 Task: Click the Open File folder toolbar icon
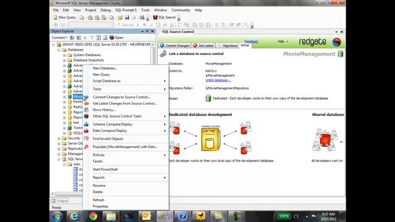coord(120,17)
